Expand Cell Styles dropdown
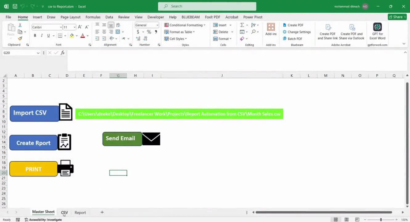The height and width of the screenshot is (222, 410). (x=186, y=39)
